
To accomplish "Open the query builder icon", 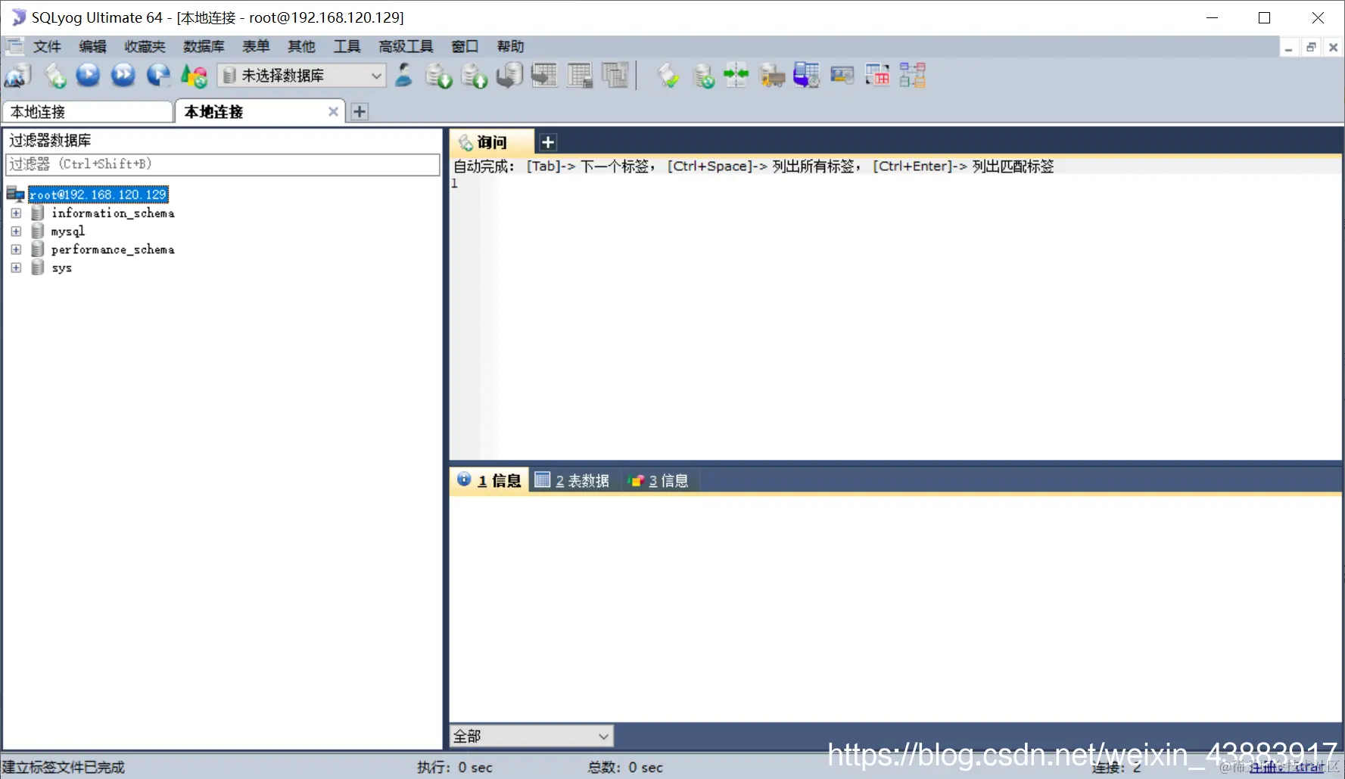I will click(877, 76).
